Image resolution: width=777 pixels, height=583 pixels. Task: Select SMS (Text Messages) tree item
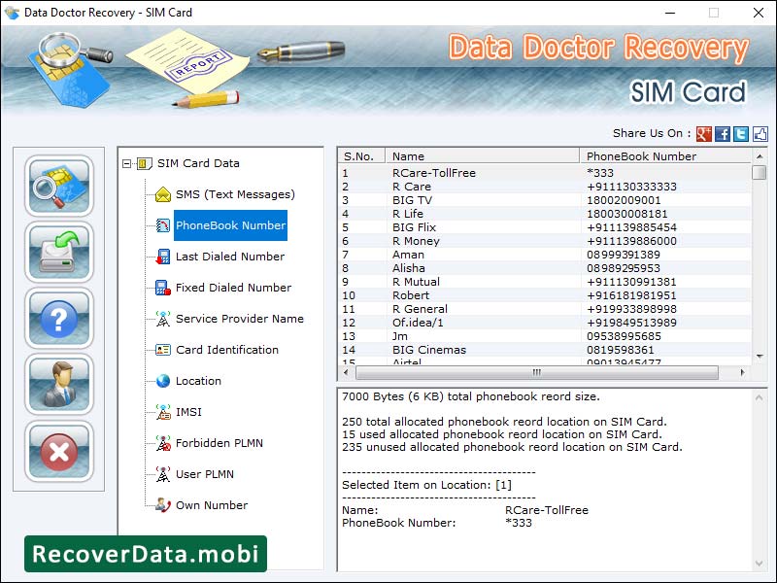click(234, 194)
